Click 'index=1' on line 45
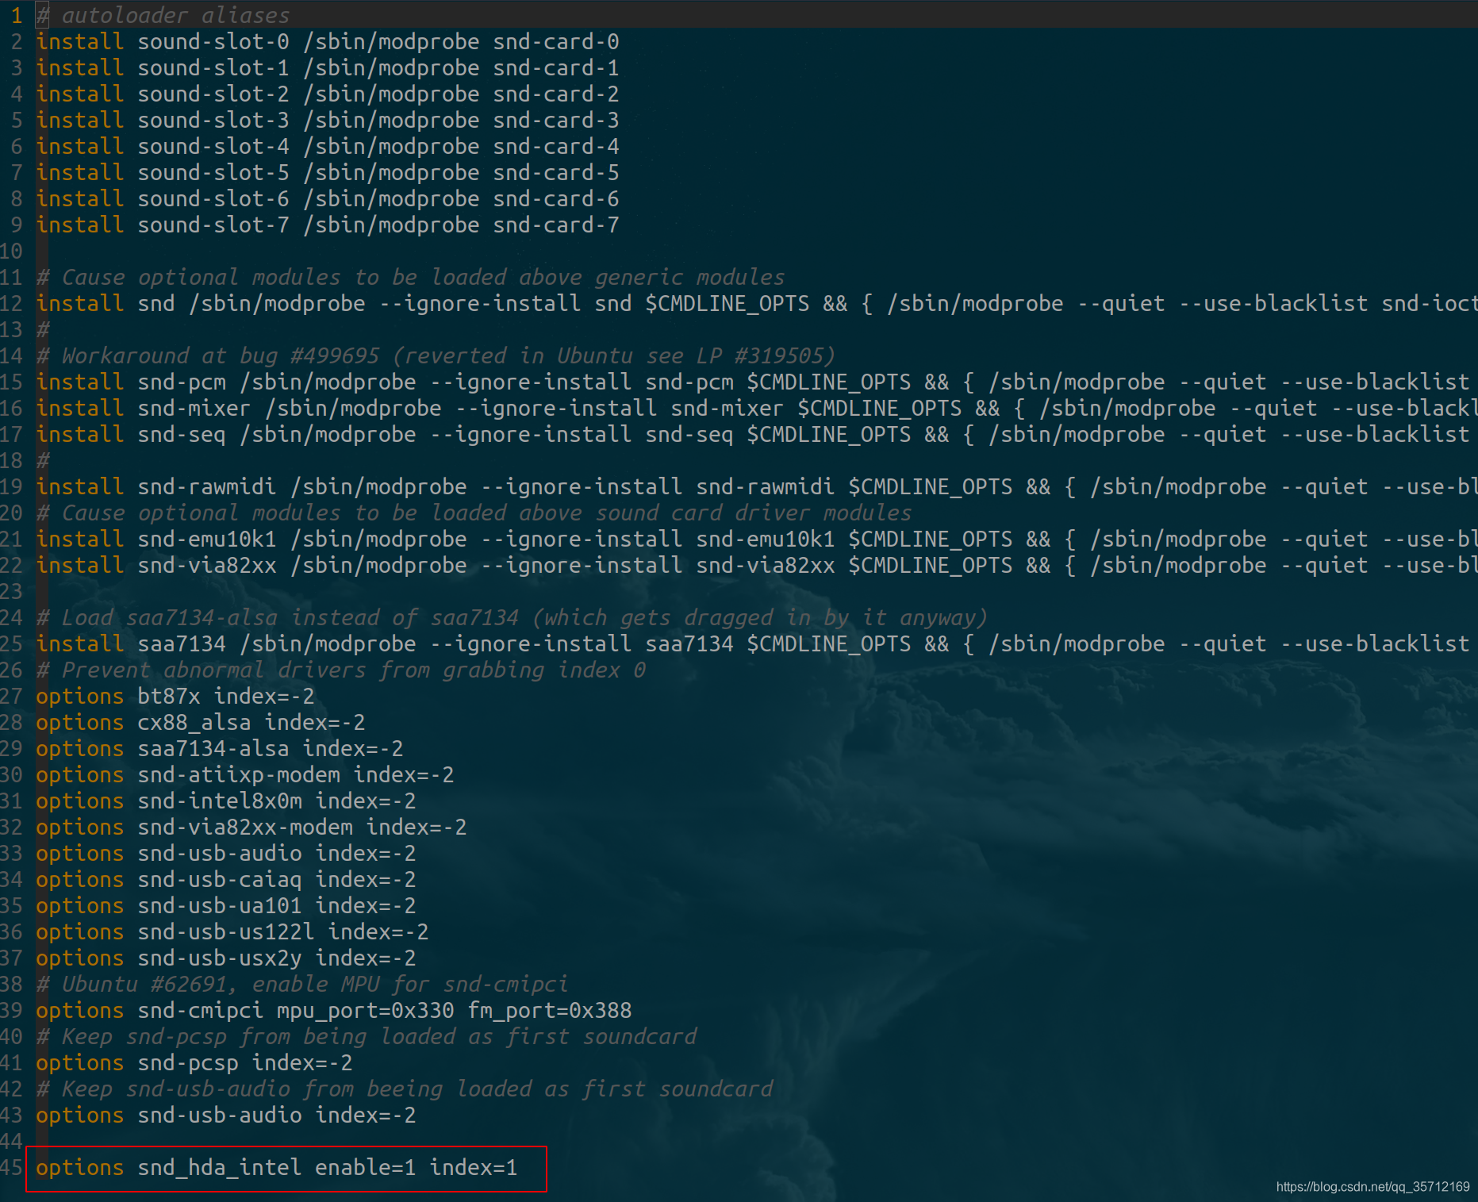This screenshot has height=1202, width=1478. pos(474,1167)
